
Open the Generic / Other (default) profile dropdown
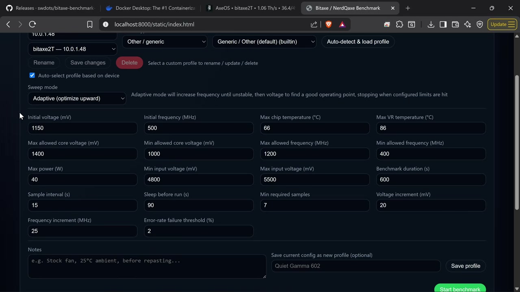tap(264, 41)
